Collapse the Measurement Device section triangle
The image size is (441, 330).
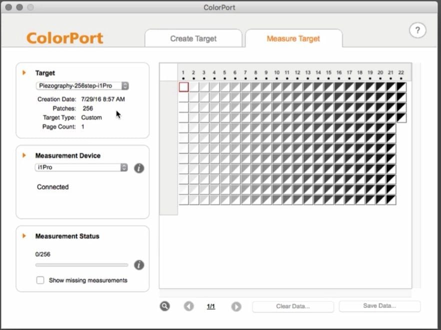click(x=23, y=156)
